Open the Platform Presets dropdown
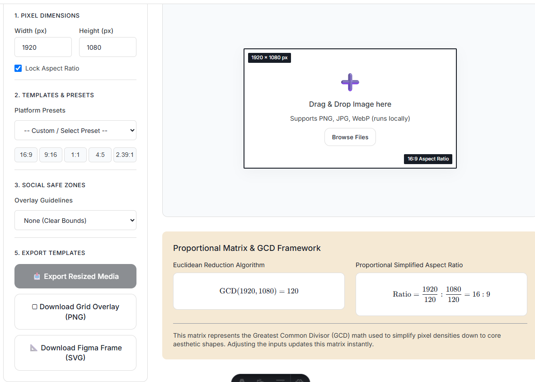This screenshot has height=382, width=535. point(75,130)
